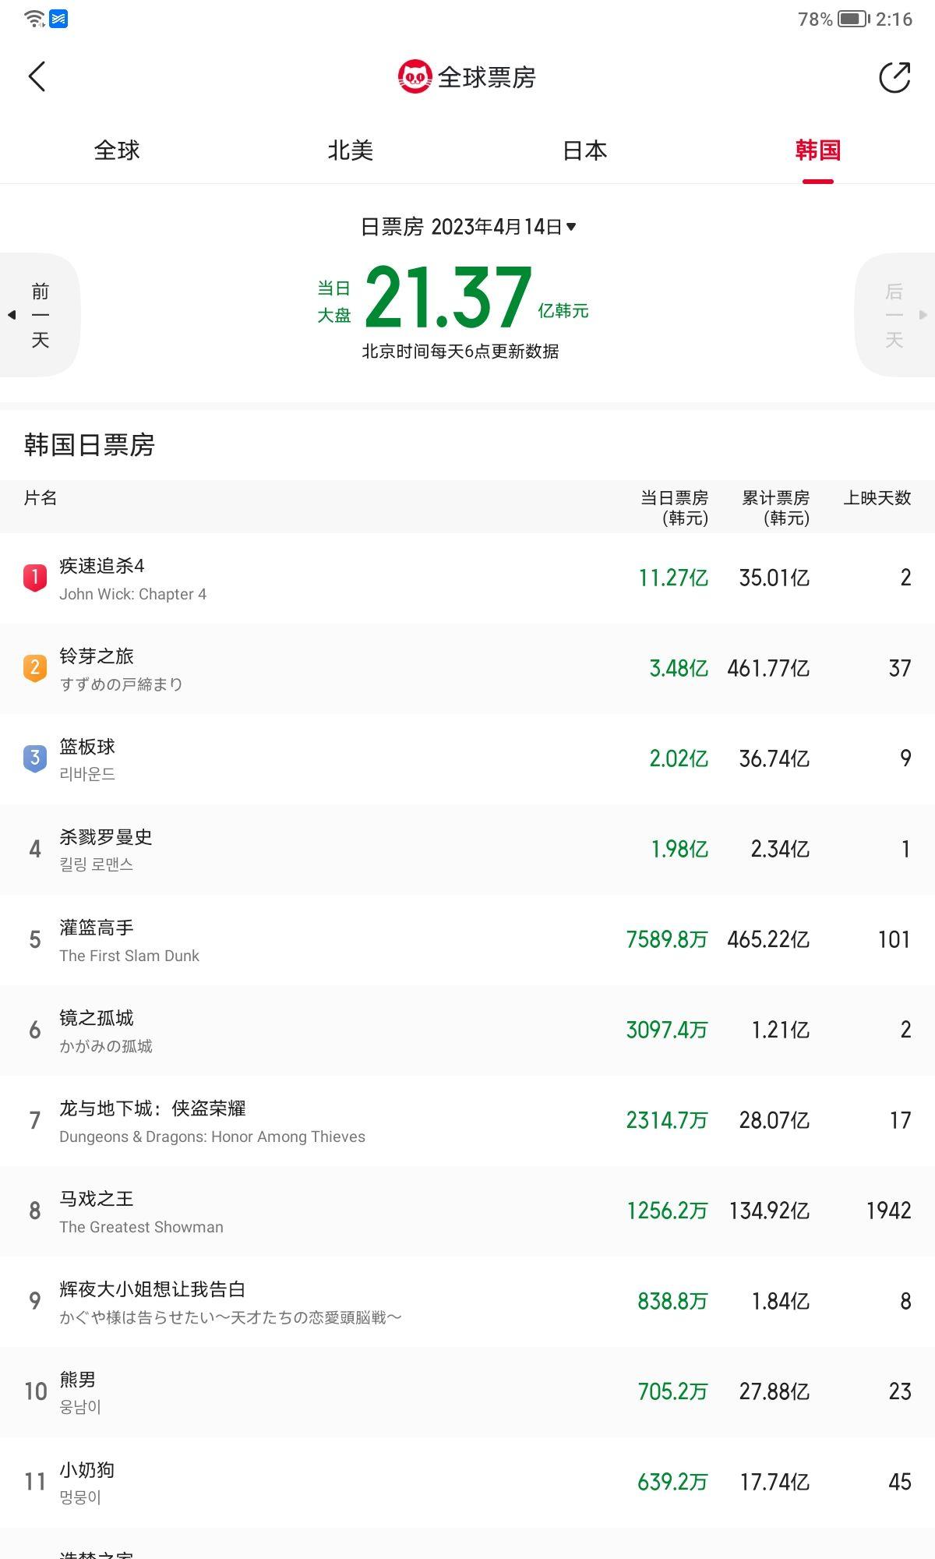
Task: Tap the blue rank 3 badge
Action: click(35, 758)
